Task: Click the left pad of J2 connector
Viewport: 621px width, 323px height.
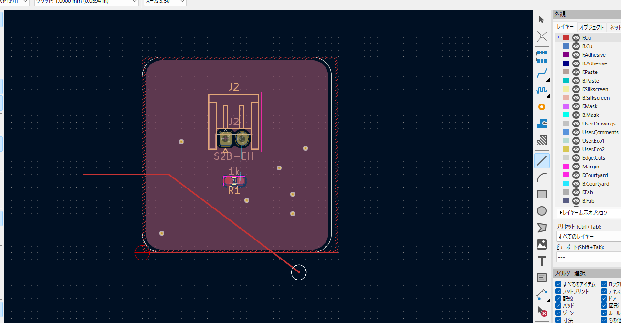Action: (x=225, y=139)
